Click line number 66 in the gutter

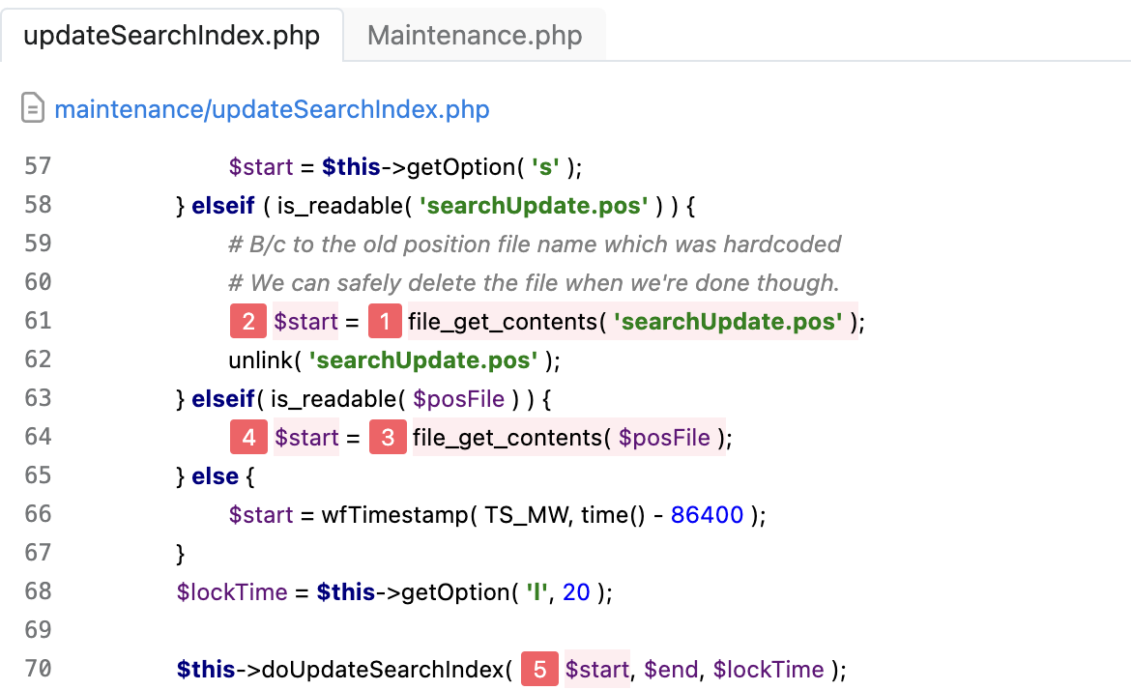click(x=38, y=514)
